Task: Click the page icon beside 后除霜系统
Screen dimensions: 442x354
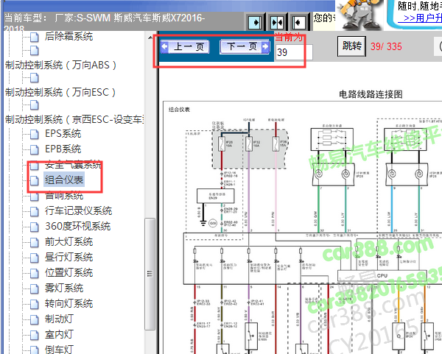Action: 35,38
